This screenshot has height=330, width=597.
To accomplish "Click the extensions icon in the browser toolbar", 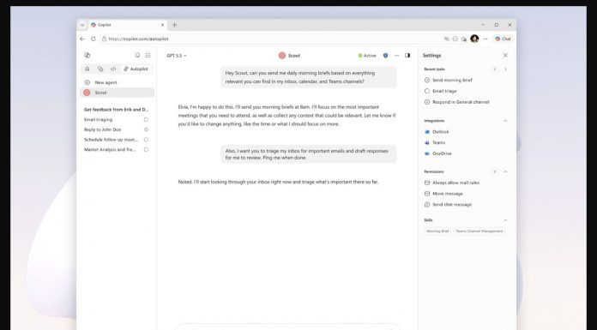I will point(464,39).
